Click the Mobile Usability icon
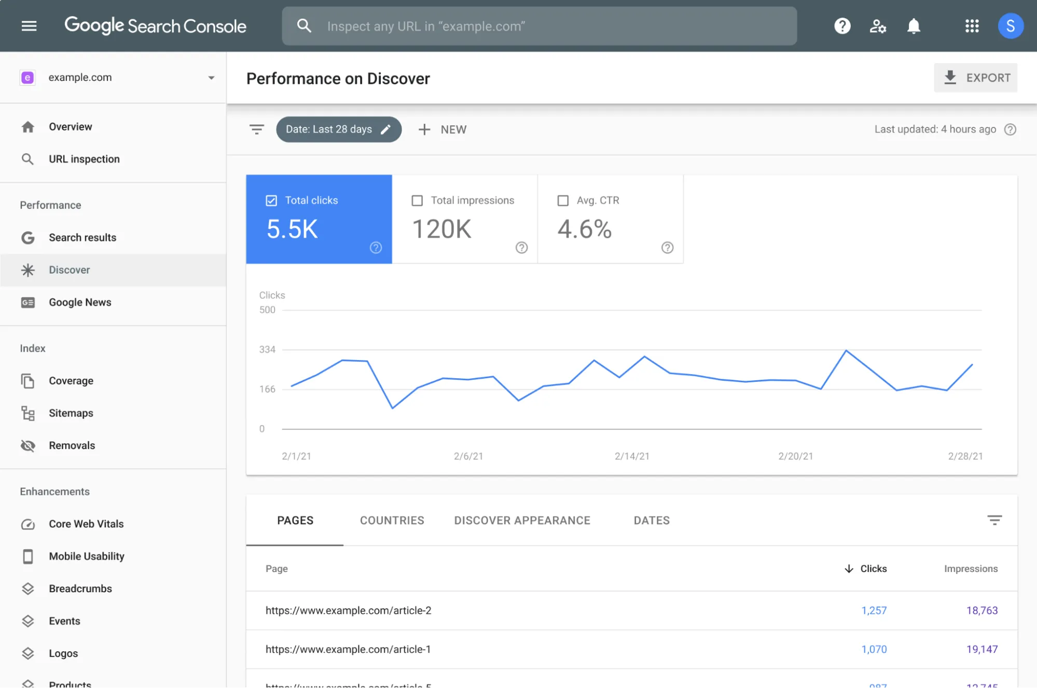Screen dimensions: 1037x688 pyautogui.click(x=27, y=556)
